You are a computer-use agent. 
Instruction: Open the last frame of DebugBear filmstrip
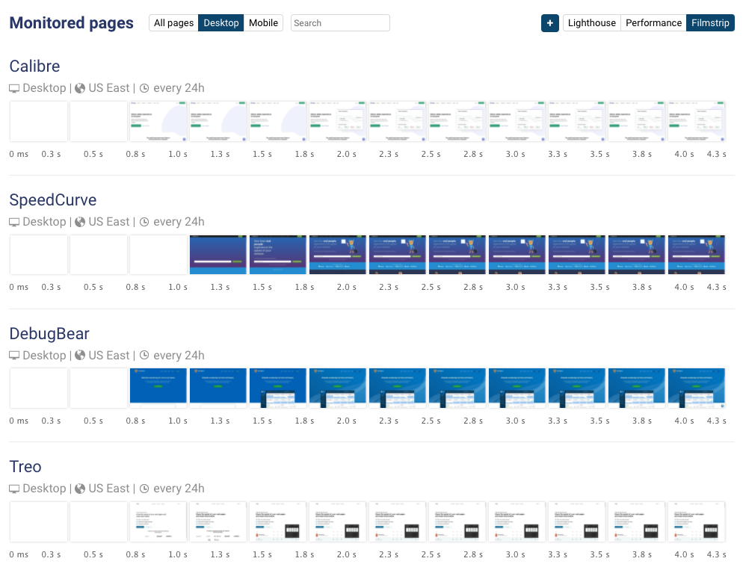696,388
